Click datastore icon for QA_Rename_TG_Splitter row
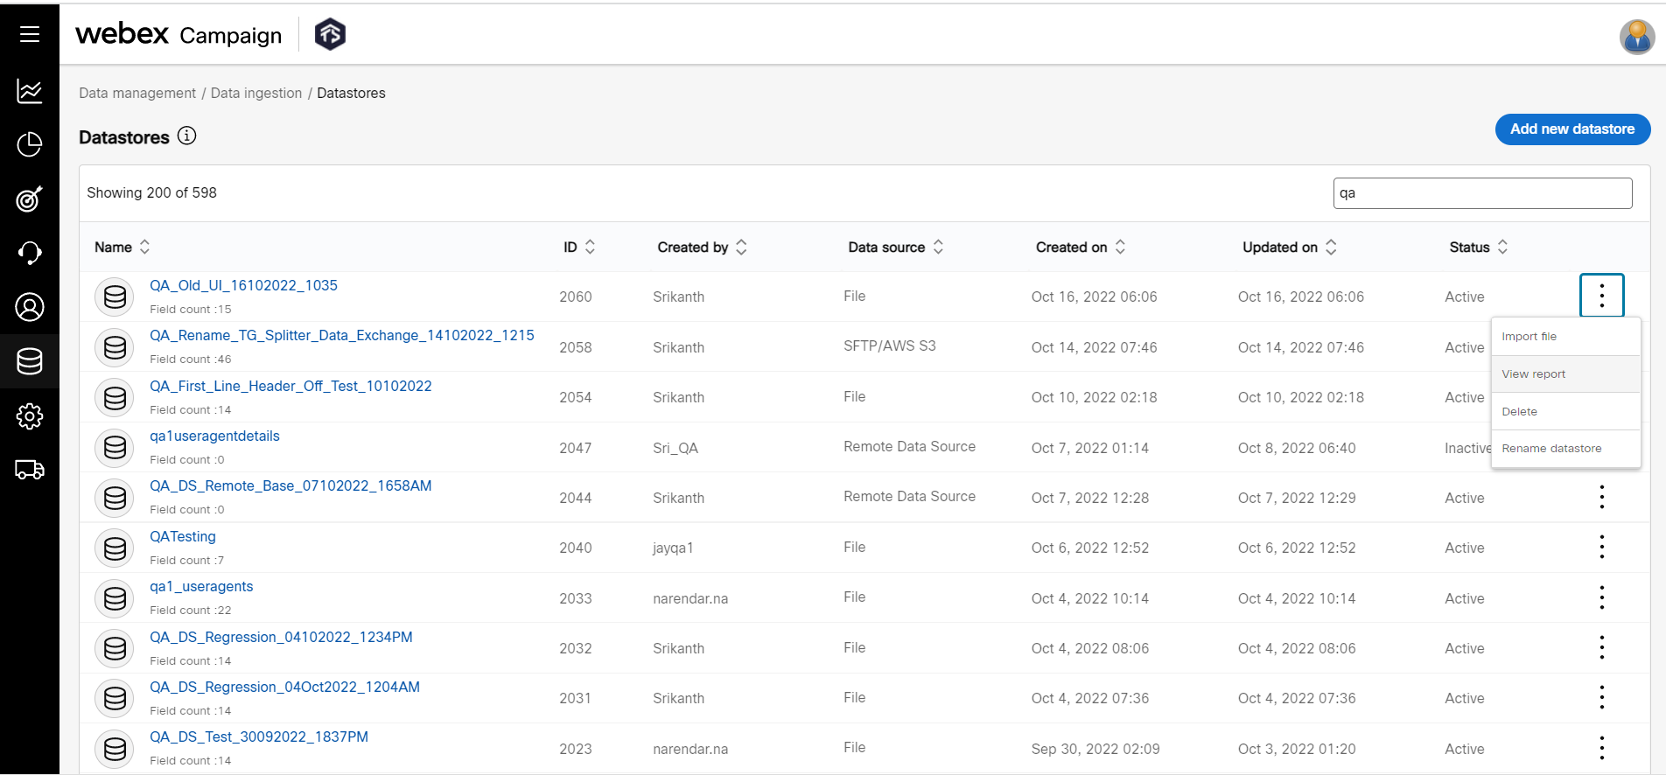1666x775 pixels. [x=115, y=347]
